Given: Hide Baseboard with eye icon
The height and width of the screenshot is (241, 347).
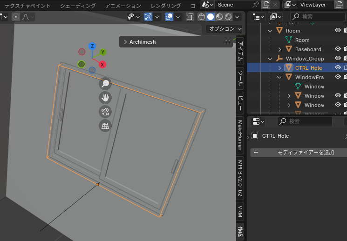Looking at the screenshot, I should tap(338, 49).
